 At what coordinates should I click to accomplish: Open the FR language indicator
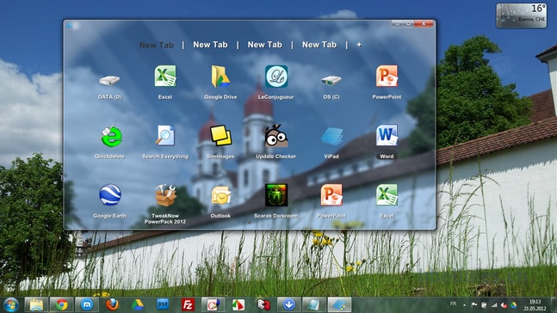454,304
